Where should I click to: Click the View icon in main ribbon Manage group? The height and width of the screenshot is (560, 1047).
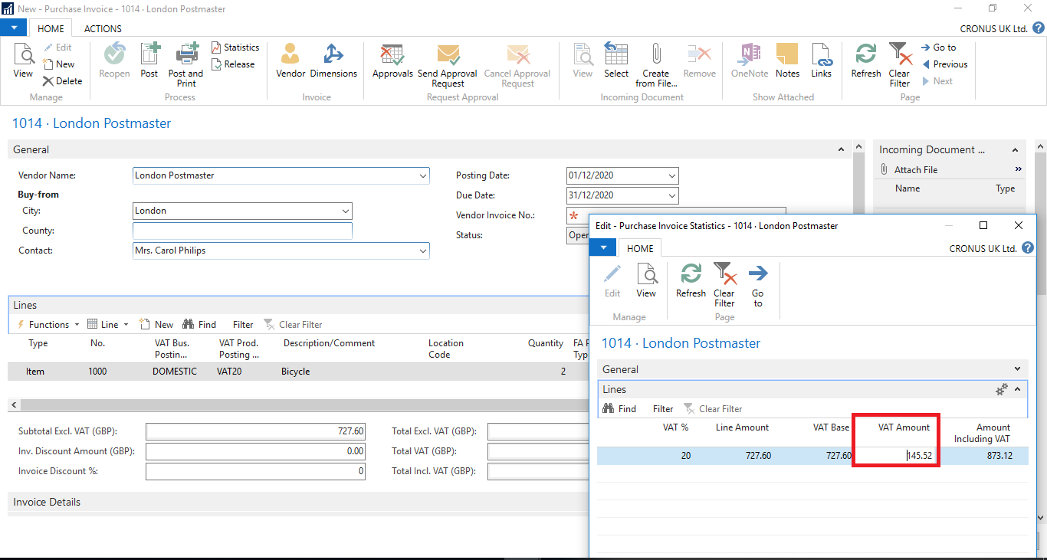(24, 61)
